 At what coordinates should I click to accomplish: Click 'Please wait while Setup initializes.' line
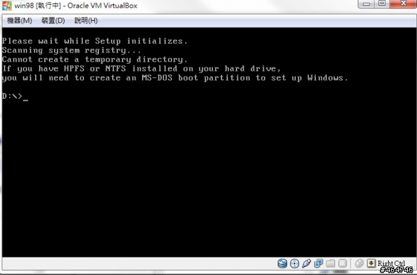point(94,41)
